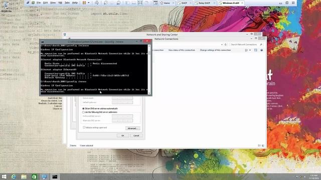The width and height of the screenshot is (321, 180).
Task: Click the send Ctrl+Alt+Del toolbar icon
Action: pyautogui.click(x=97, y=3)
